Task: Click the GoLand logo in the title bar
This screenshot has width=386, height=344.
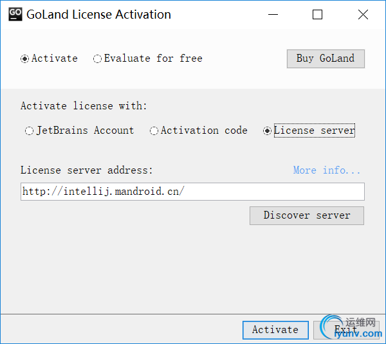Action: 16,14
